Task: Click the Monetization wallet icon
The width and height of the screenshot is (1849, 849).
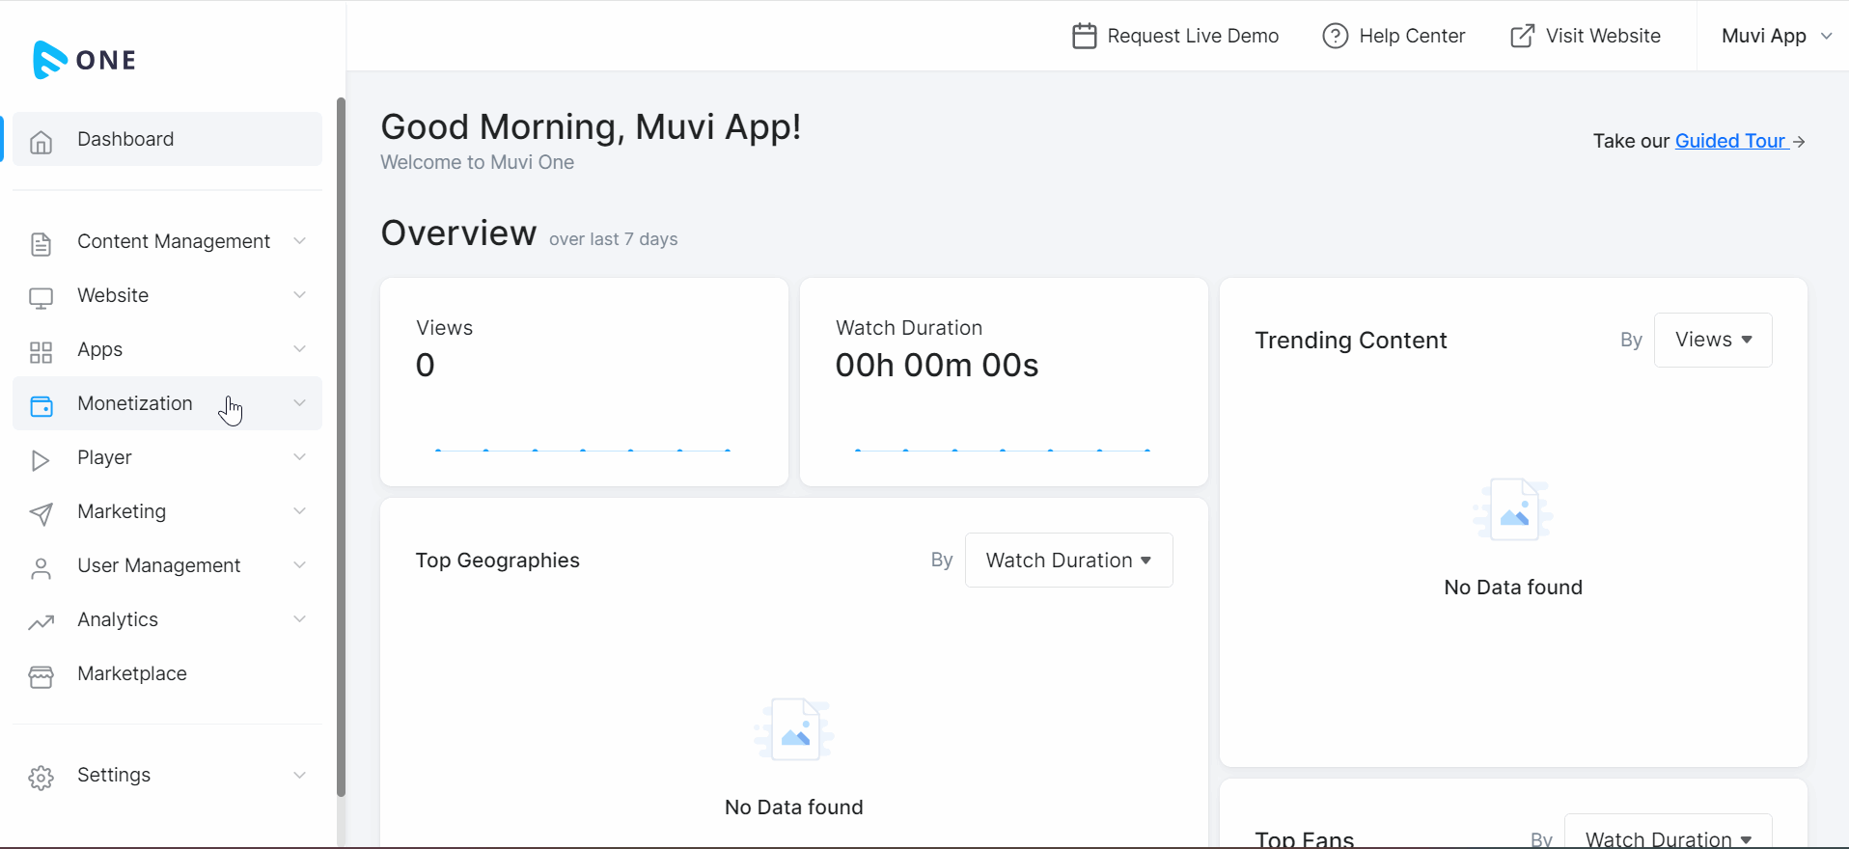Action: 41,406
